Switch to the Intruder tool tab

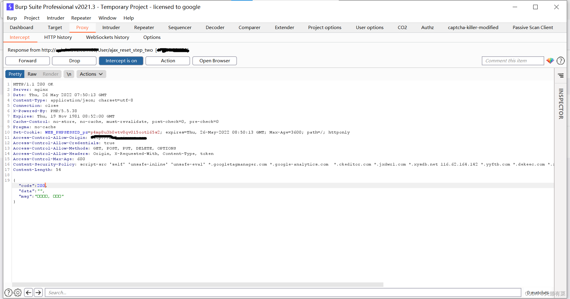pos(111,28)
